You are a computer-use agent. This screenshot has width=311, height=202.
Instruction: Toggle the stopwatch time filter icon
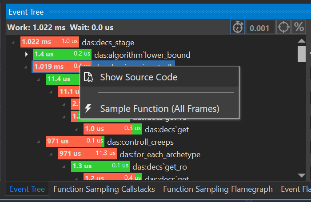tap(237, 27)
